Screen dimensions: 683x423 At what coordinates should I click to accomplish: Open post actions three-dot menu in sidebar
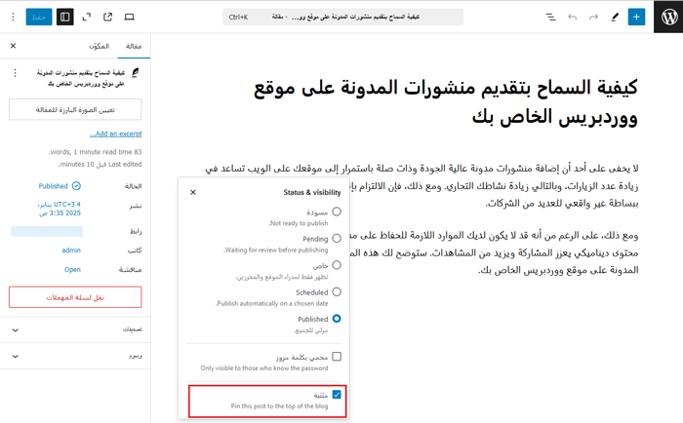click(16, 73)
